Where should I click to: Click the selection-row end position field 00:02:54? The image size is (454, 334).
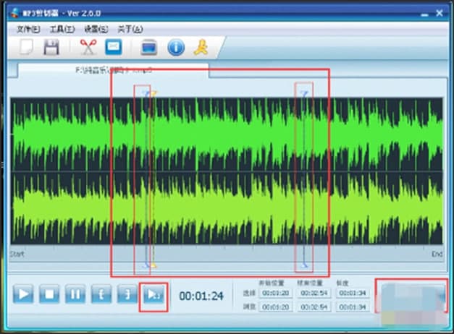pos(314,293)
